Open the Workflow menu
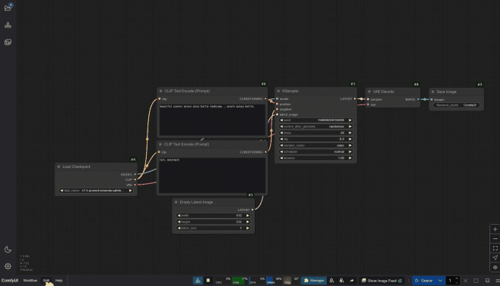This screenshot has height=286, width=500. 30,281
